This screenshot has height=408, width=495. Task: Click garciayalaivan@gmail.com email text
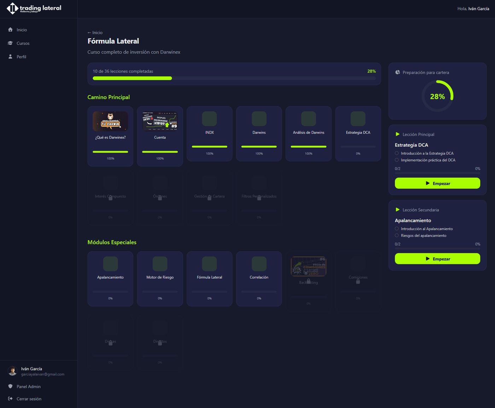click(43, 374)
